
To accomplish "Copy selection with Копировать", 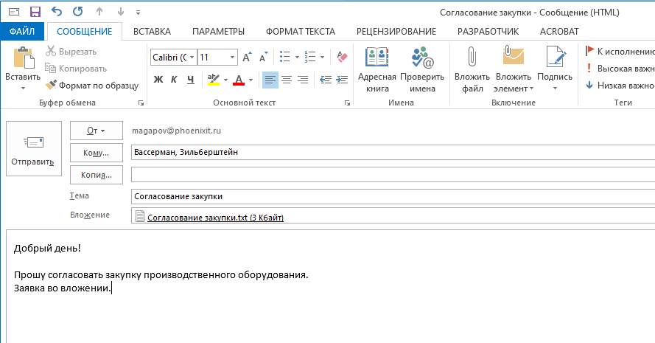I will tap(76, 68).
